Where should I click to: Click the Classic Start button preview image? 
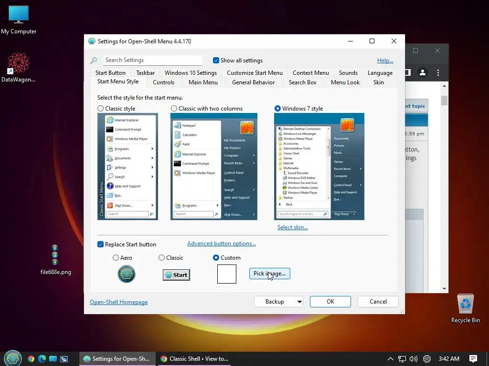(x=176, y=275)
